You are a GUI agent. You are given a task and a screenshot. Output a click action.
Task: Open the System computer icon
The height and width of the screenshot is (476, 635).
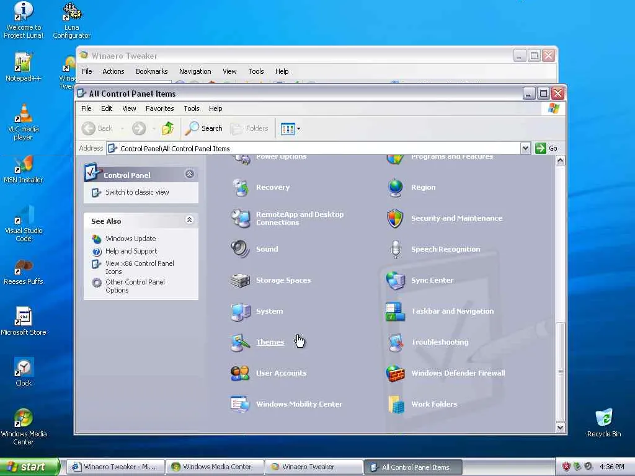click(241, 311)
